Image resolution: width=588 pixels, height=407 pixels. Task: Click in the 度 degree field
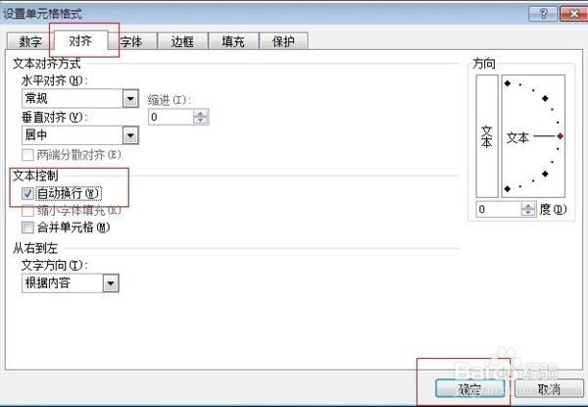tap(499, 209)
